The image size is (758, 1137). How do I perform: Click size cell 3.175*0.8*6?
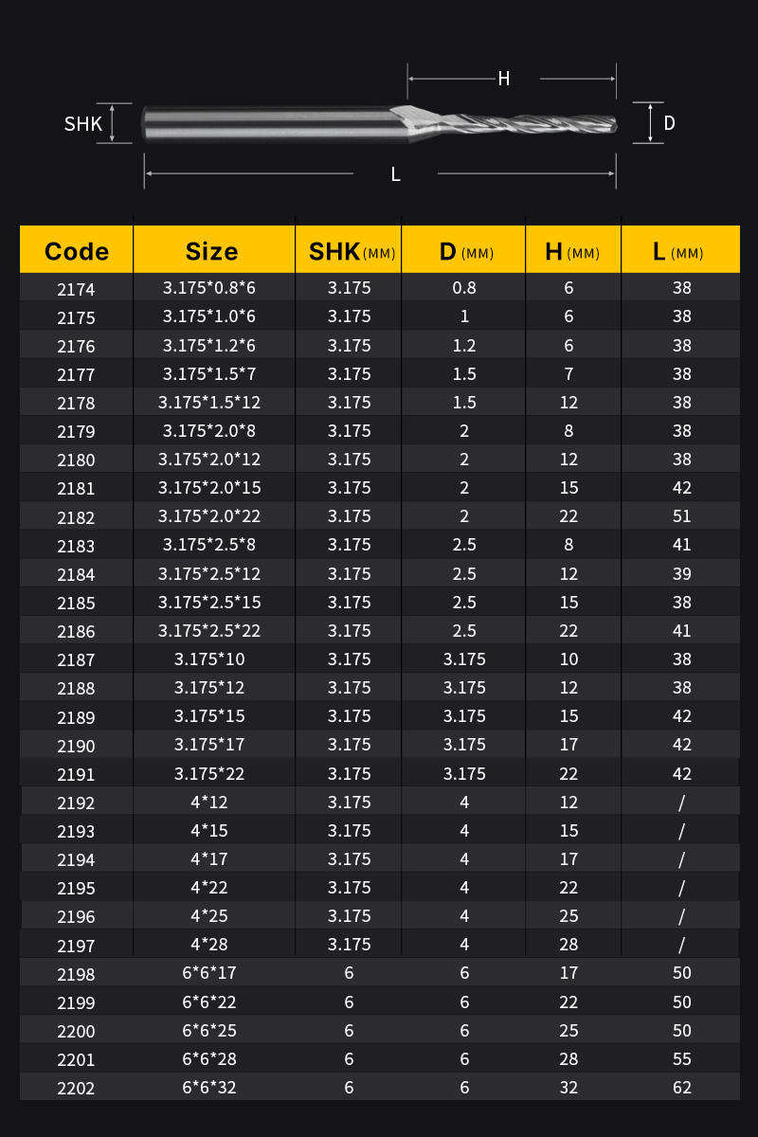[209, 287]
